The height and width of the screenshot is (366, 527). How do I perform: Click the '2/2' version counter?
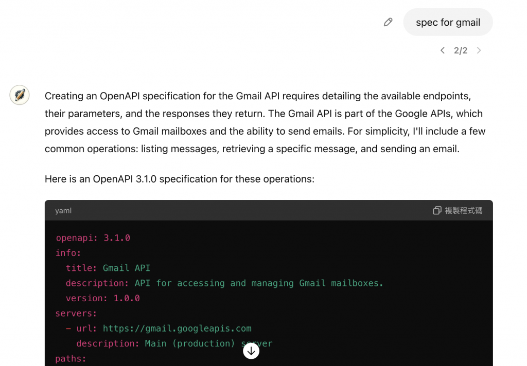click(x=461, y=50)
